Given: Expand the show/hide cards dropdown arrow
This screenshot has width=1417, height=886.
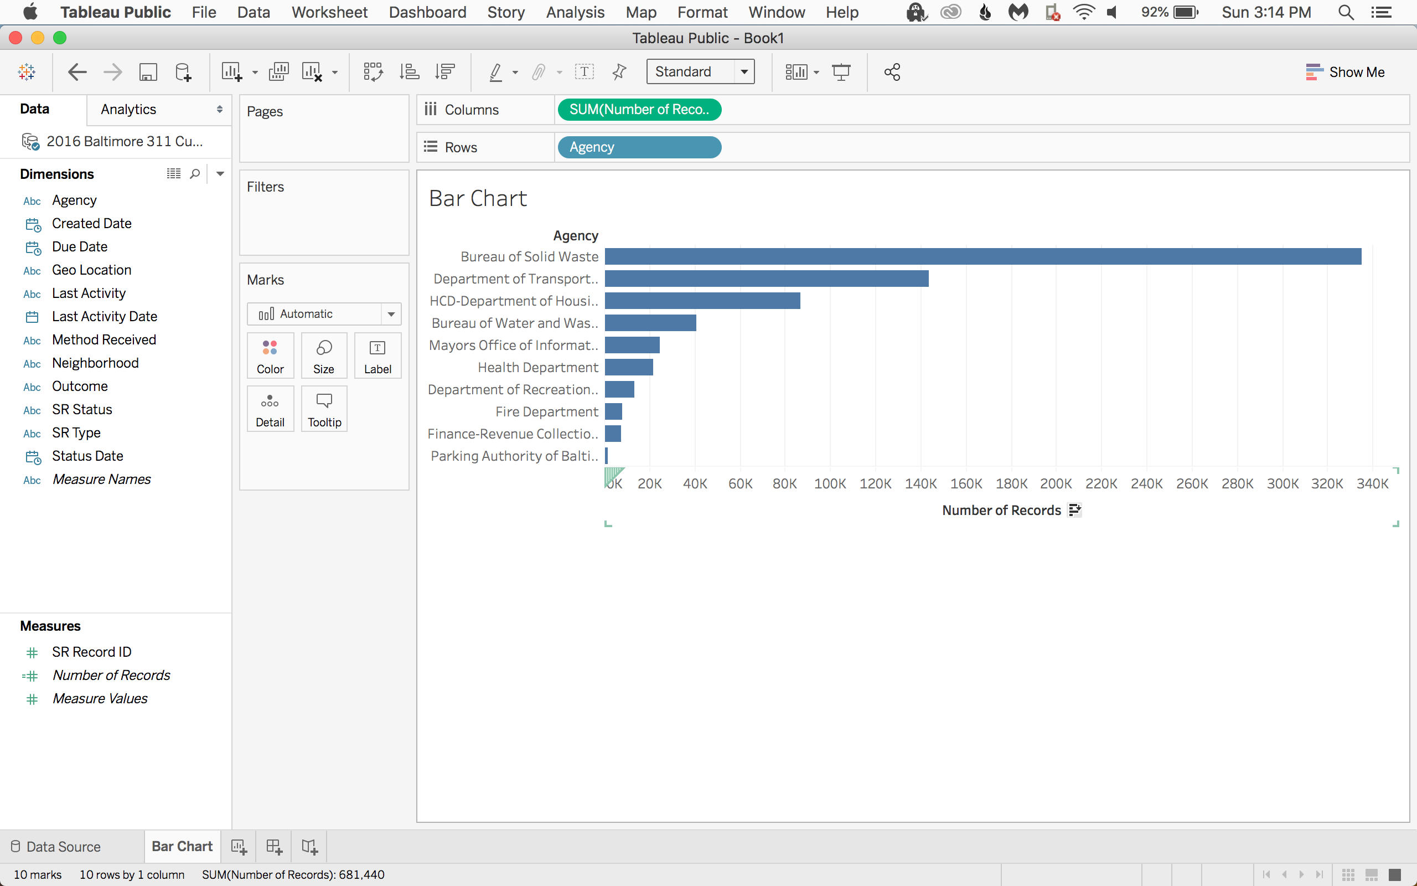Looking at the screenshot, I should 816,73.
